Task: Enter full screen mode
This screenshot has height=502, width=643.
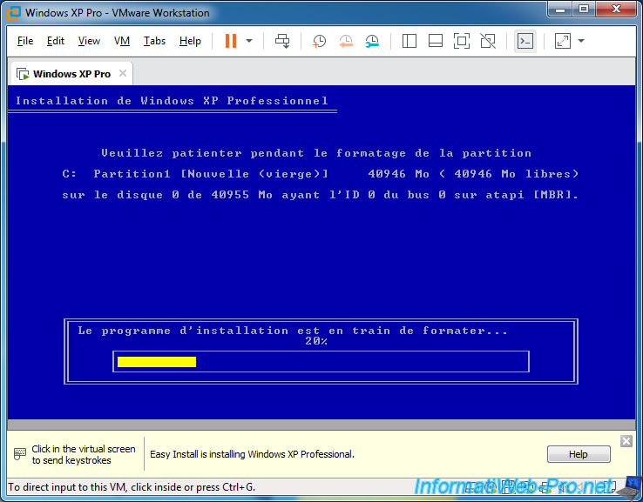Action: click(461, 41)
